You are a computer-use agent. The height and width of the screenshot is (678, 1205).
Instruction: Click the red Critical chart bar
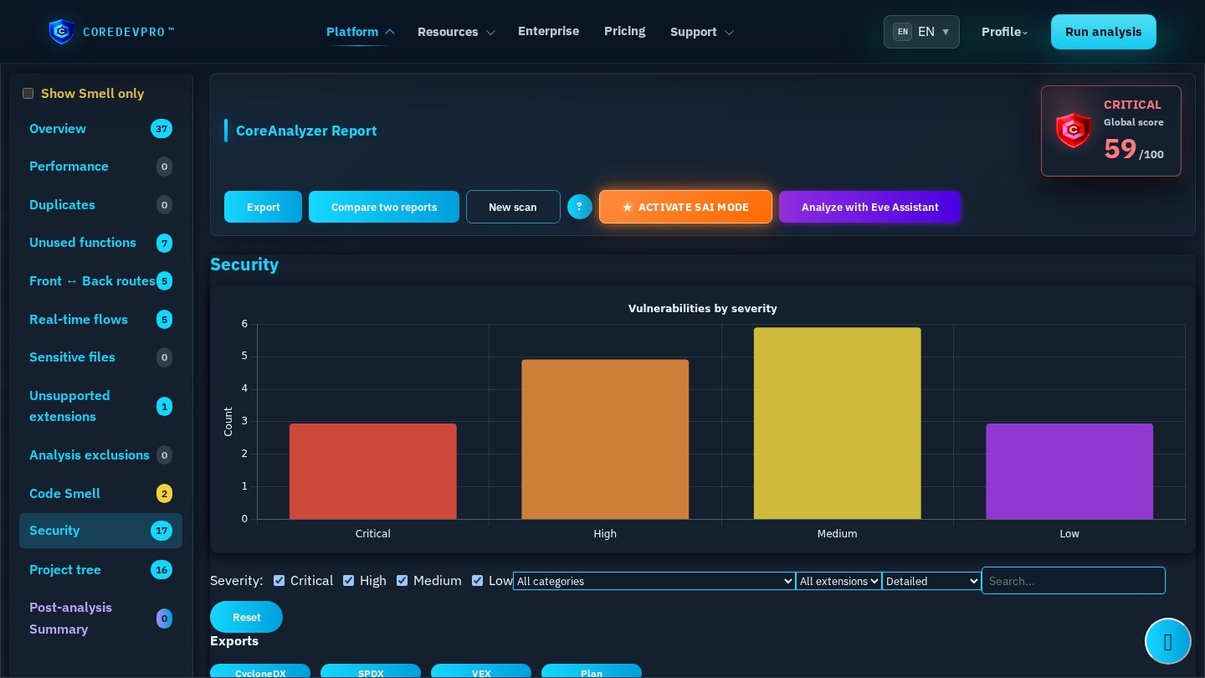pyautogui.click(x=373, y=471)
